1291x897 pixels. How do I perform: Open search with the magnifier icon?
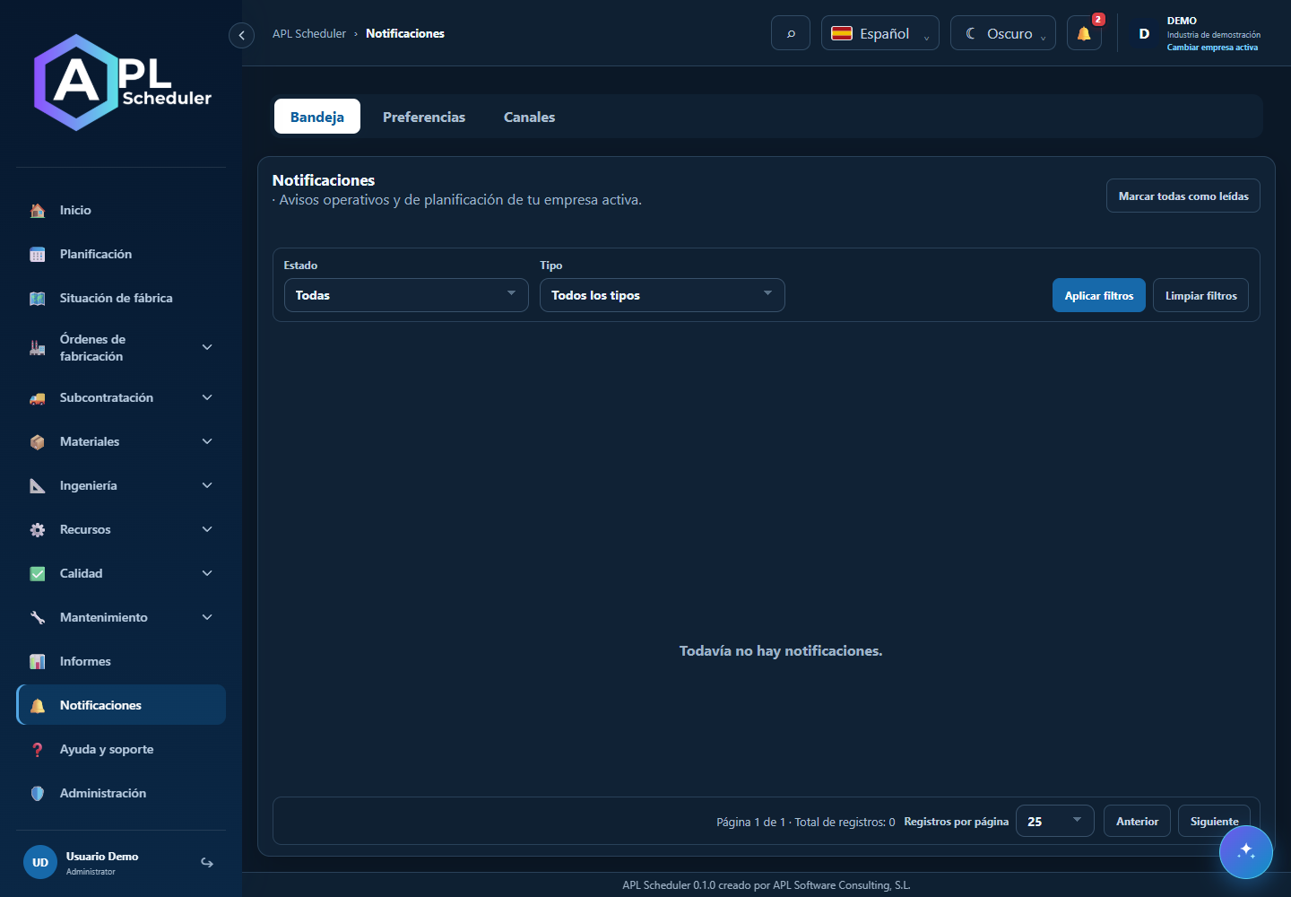791,33
